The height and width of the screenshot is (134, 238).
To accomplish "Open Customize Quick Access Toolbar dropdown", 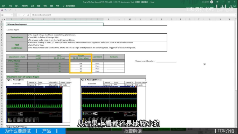I will pyautogui.click(x=15, y=10).
